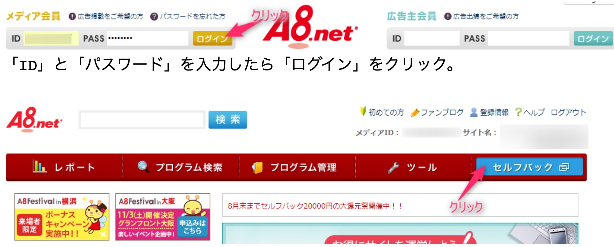
Task: Click the yellow ログイン button for media members
Action: (x=212, y=38)
